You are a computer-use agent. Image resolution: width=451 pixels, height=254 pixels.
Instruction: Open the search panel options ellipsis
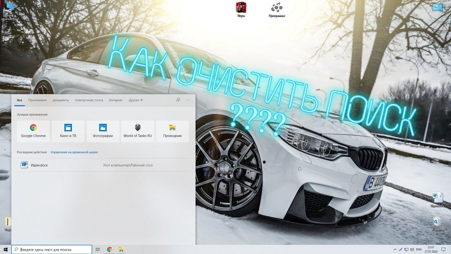(188, 100)
